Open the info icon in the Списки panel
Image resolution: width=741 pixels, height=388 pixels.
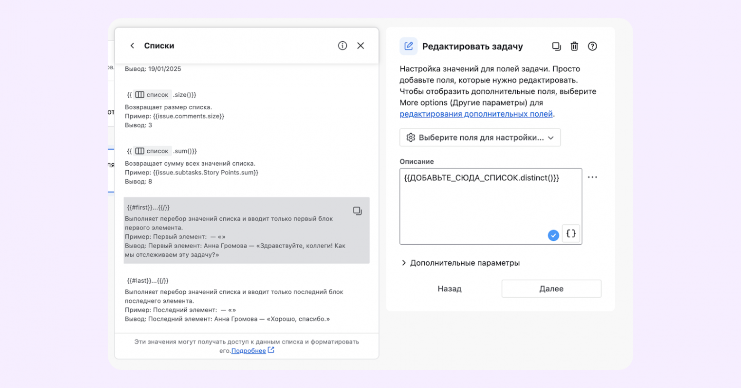coord(342,46)
